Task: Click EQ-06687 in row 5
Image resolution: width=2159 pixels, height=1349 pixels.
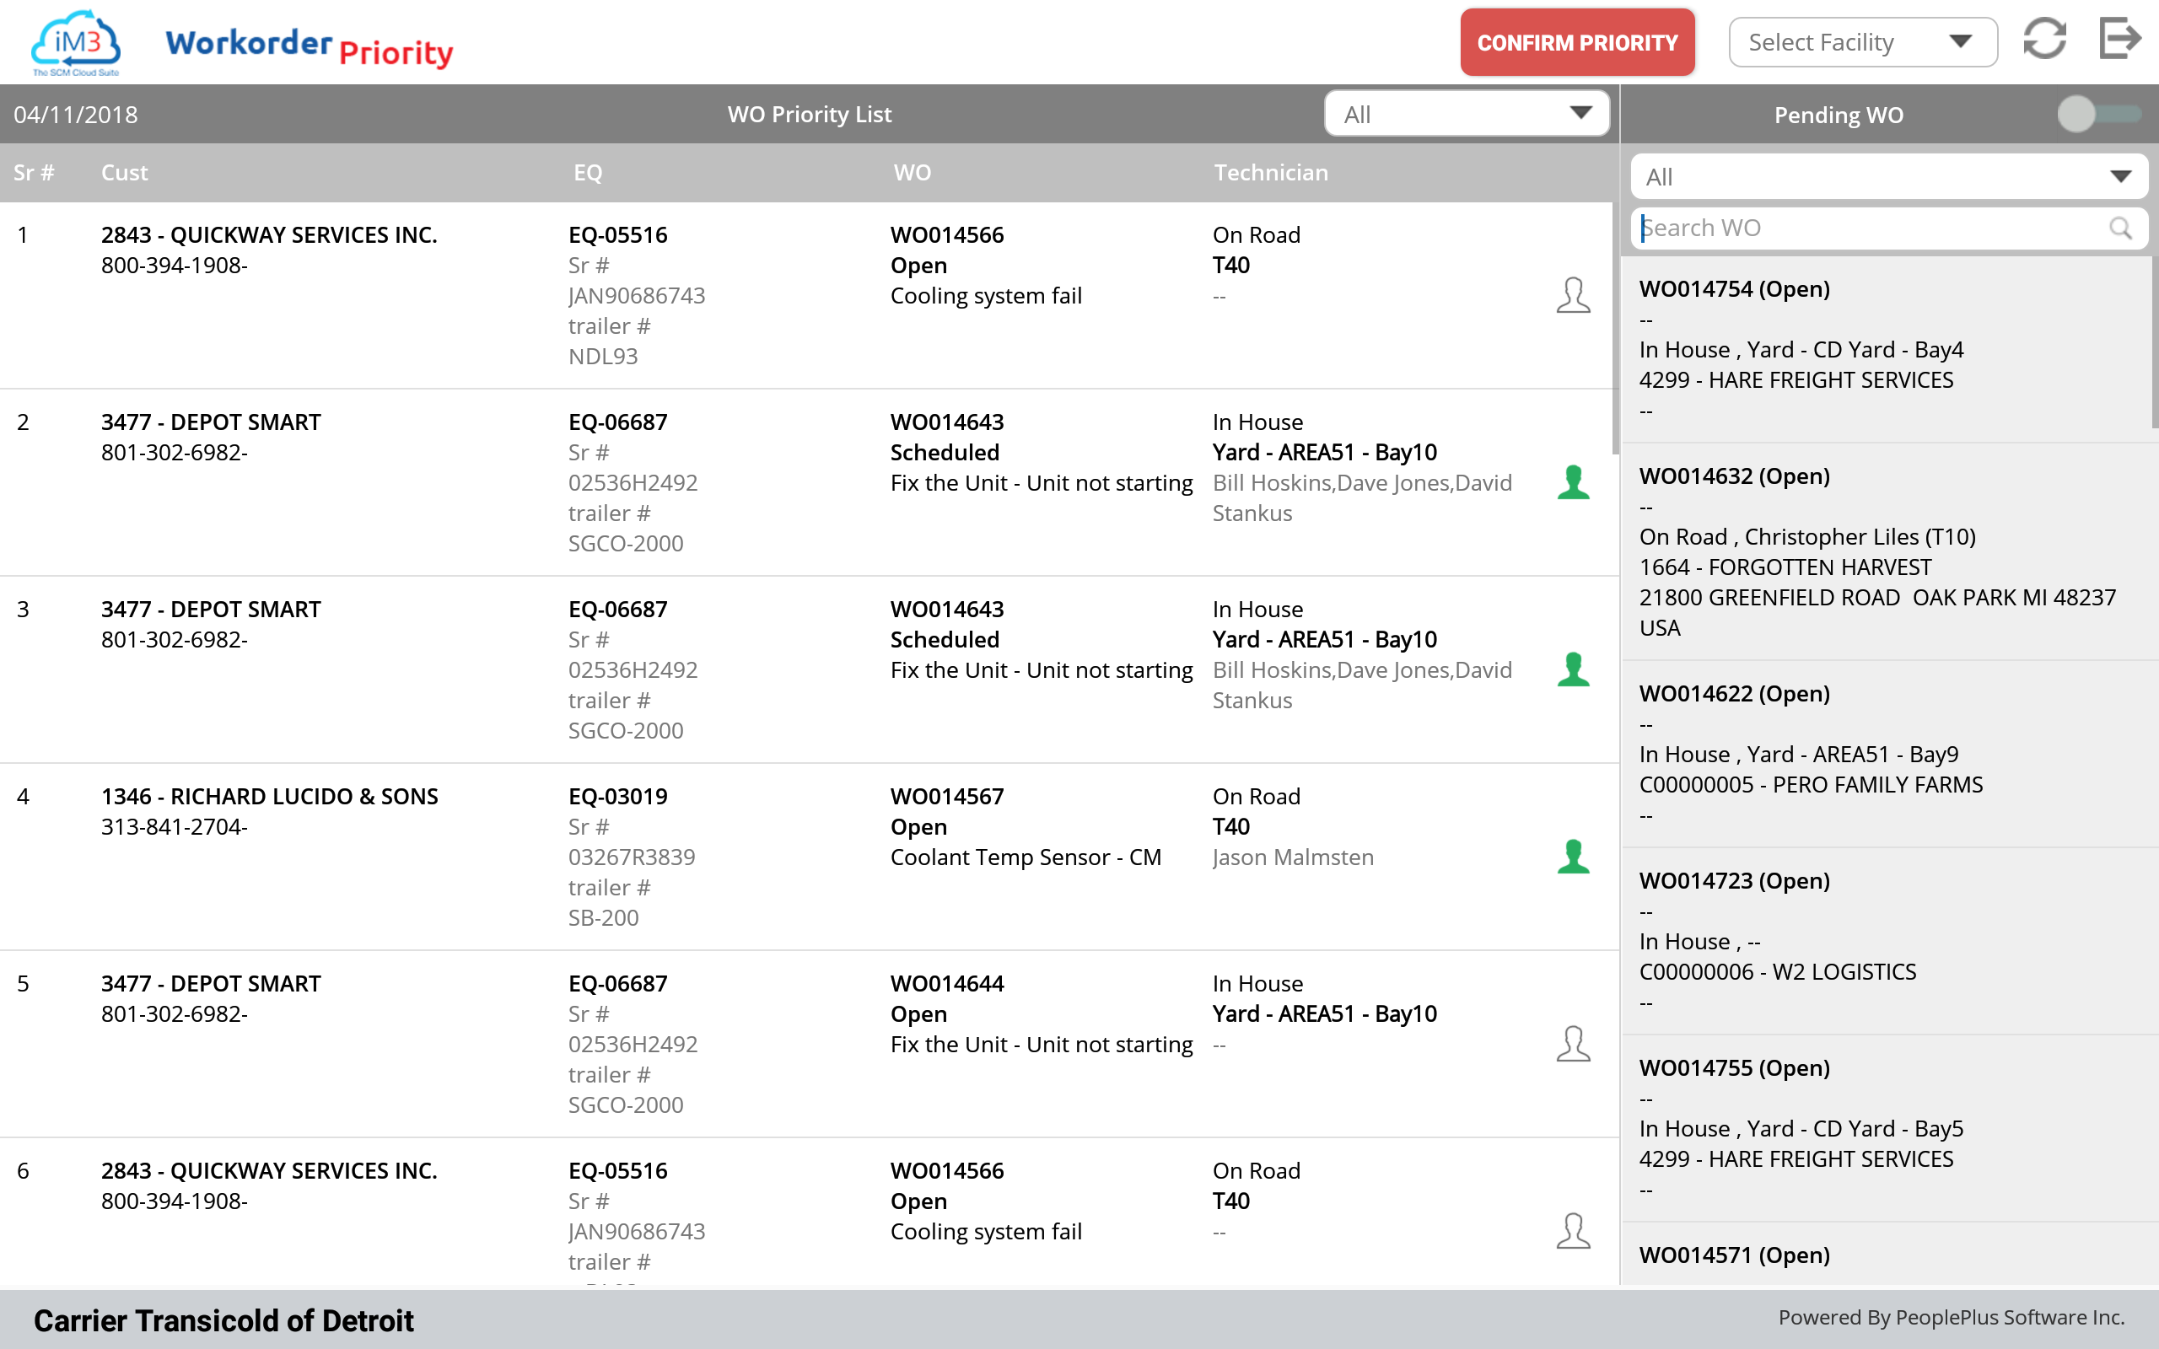Action: point(617,983)
